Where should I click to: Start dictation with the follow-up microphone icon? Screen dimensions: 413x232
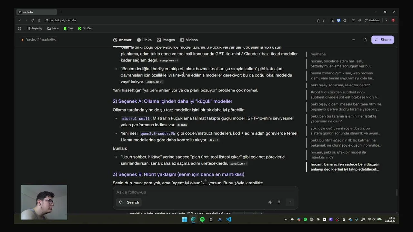pyautogui.click(x=279, y=202)
